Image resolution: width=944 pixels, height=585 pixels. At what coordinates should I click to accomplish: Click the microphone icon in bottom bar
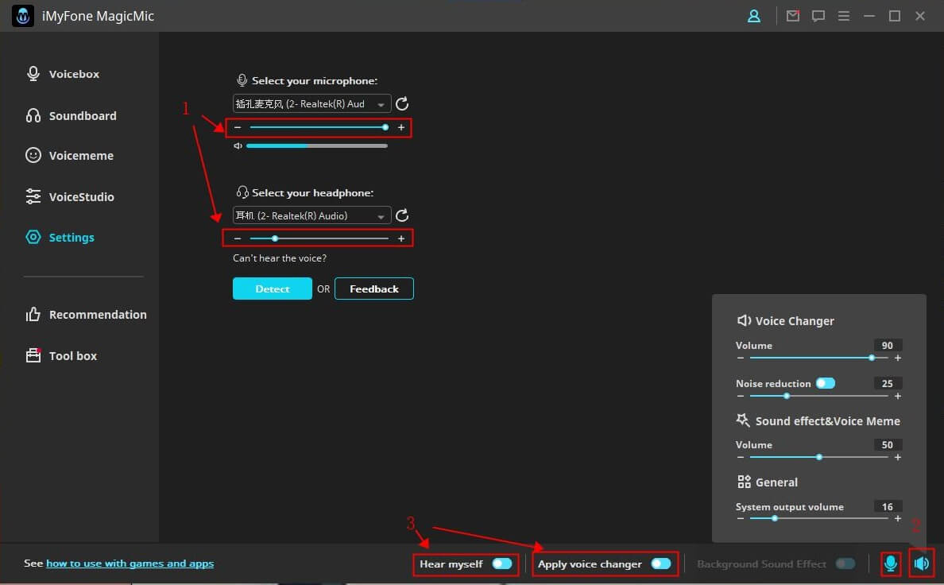click(x=891, y=564)
